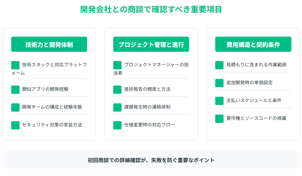Toggle the square beside 開発チームの構成と経験年数
302x176 pixels.
click(16, 107)
